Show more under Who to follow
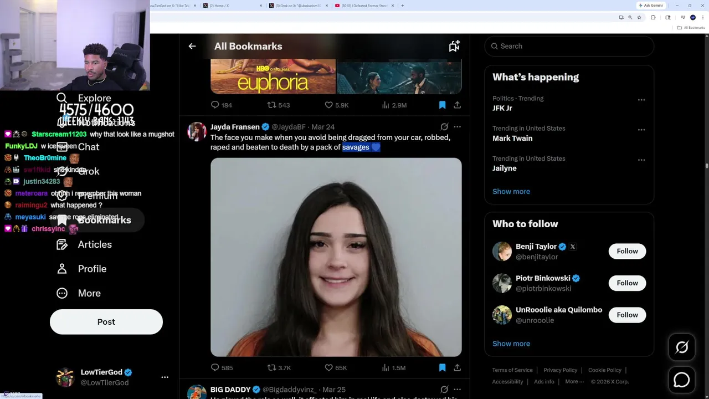 coord(511,344)
